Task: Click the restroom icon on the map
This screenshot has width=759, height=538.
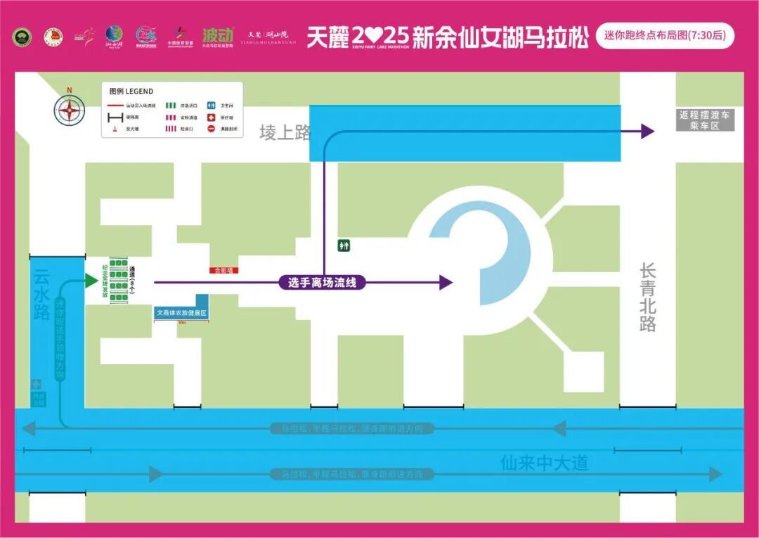Action: 344,246
